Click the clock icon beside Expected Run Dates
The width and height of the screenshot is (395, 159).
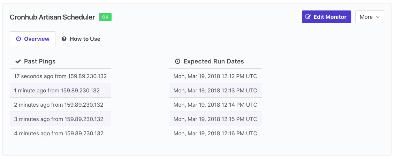click(177, 61)
